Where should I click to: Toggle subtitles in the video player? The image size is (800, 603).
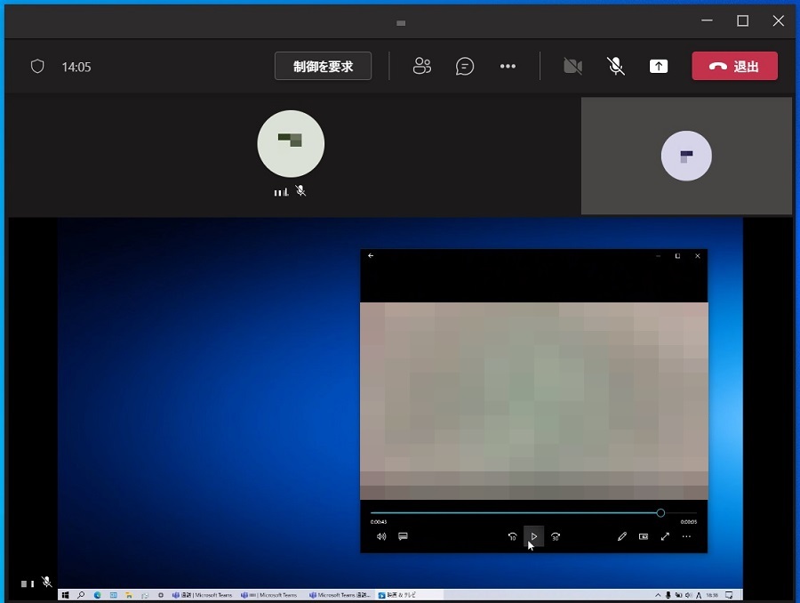(x=403, y=536)
